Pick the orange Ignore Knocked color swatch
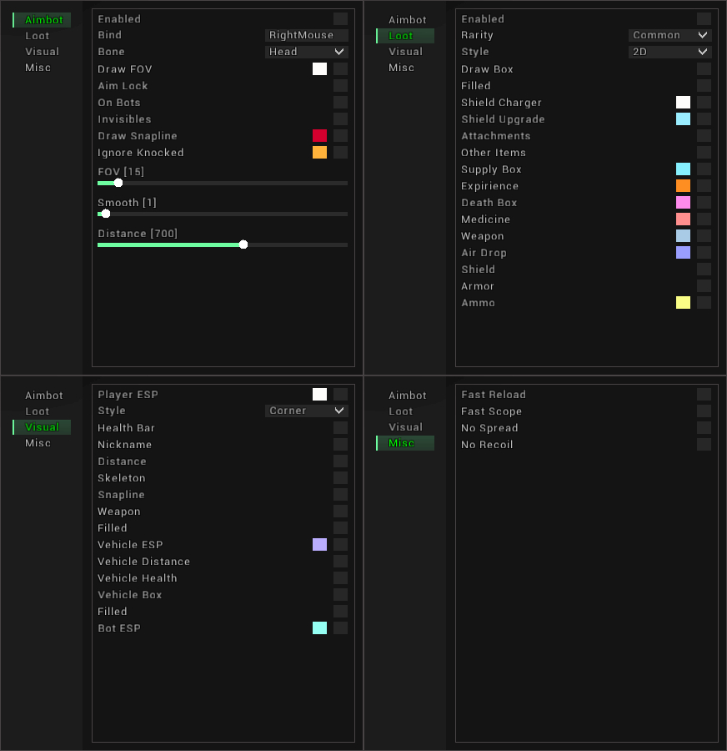 [x=319, y=153]
